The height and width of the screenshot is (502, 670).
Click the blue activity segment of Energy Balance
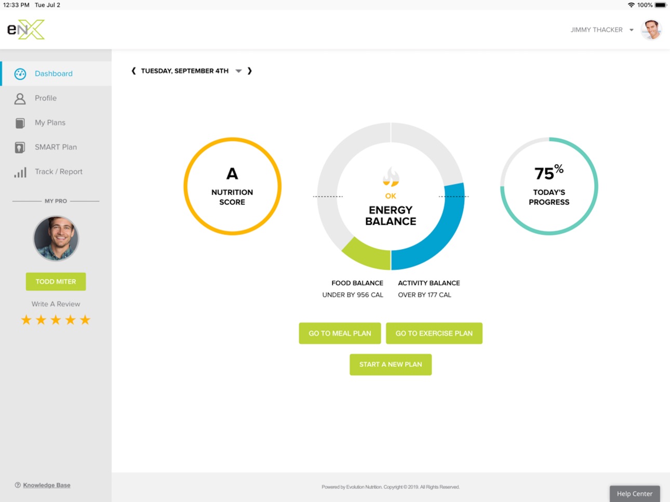443,229
